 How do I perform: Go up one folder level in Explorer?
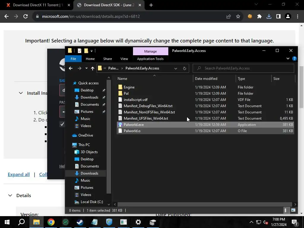[x=93, y=68]
